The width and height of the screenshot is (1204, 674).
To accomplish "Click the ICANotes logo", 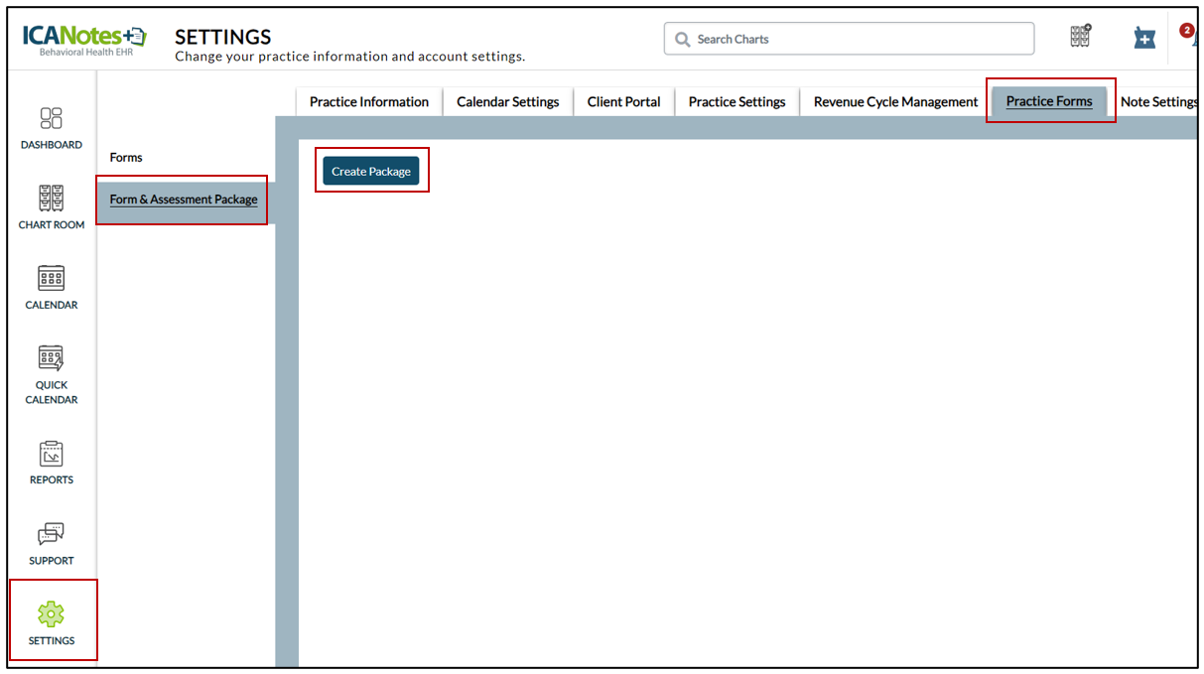I will coord(84,38).
